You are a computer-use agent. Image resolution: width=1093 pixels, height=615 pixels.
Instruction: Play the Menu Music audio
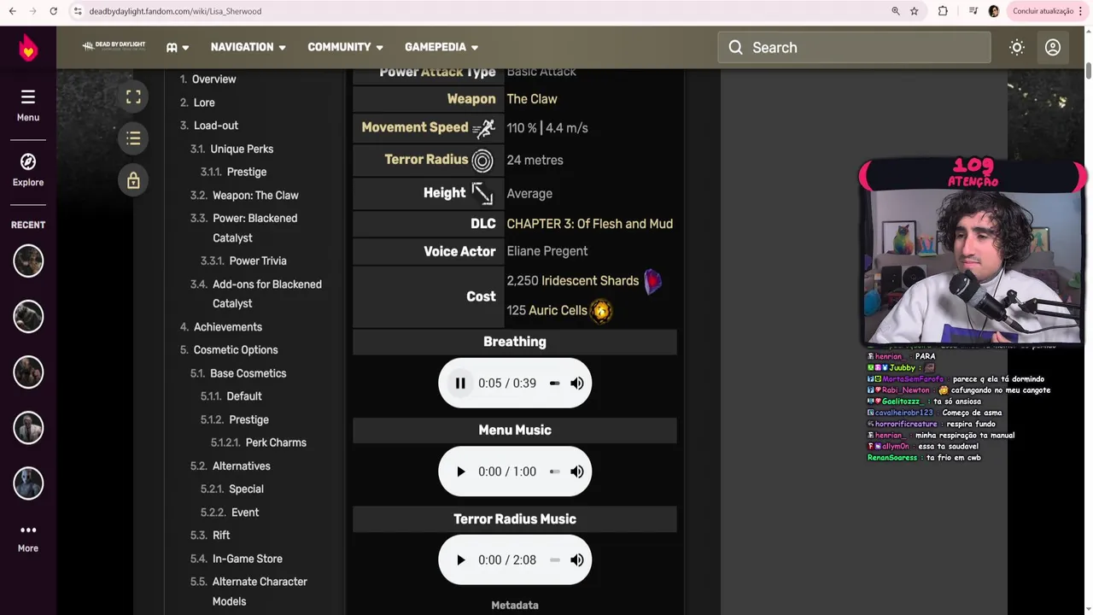click(x=460, y=471)
